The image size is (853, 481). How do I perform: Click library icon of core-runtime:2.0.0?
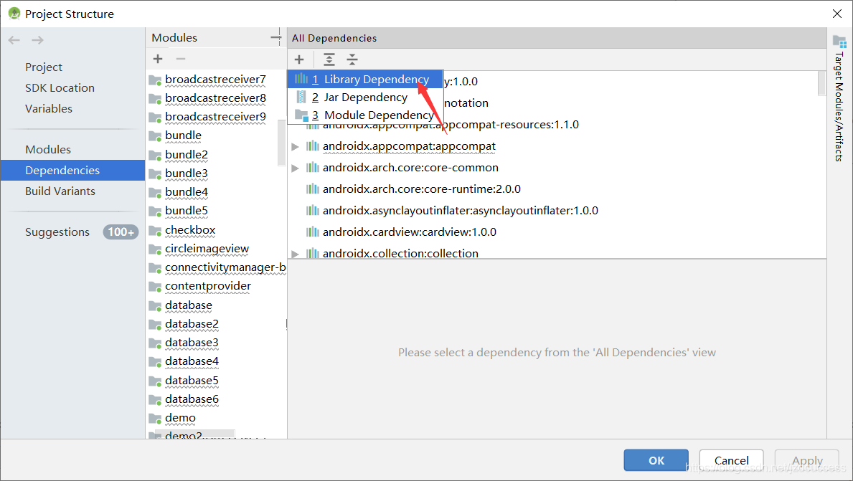tap(312, 189)
